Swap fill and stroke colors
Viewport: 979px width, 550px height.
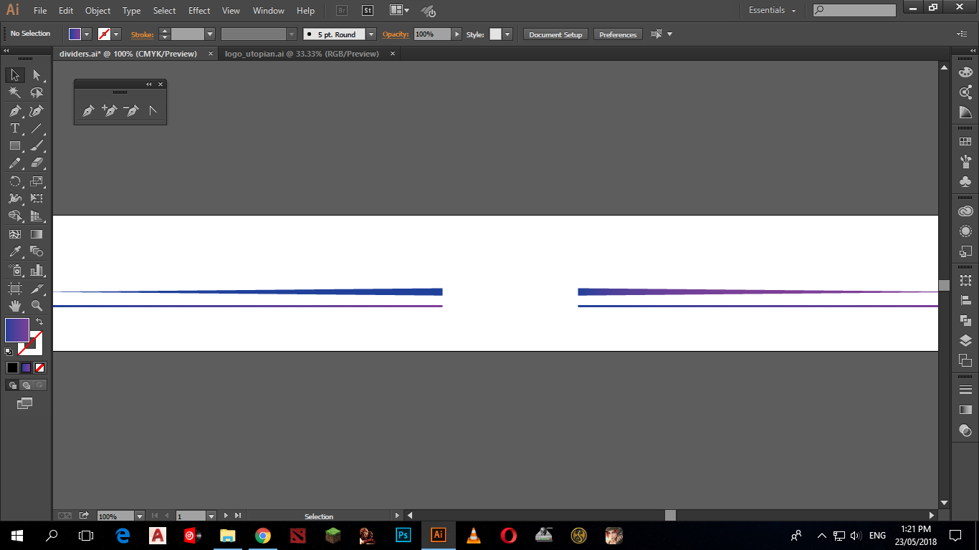tap(39, 322)
